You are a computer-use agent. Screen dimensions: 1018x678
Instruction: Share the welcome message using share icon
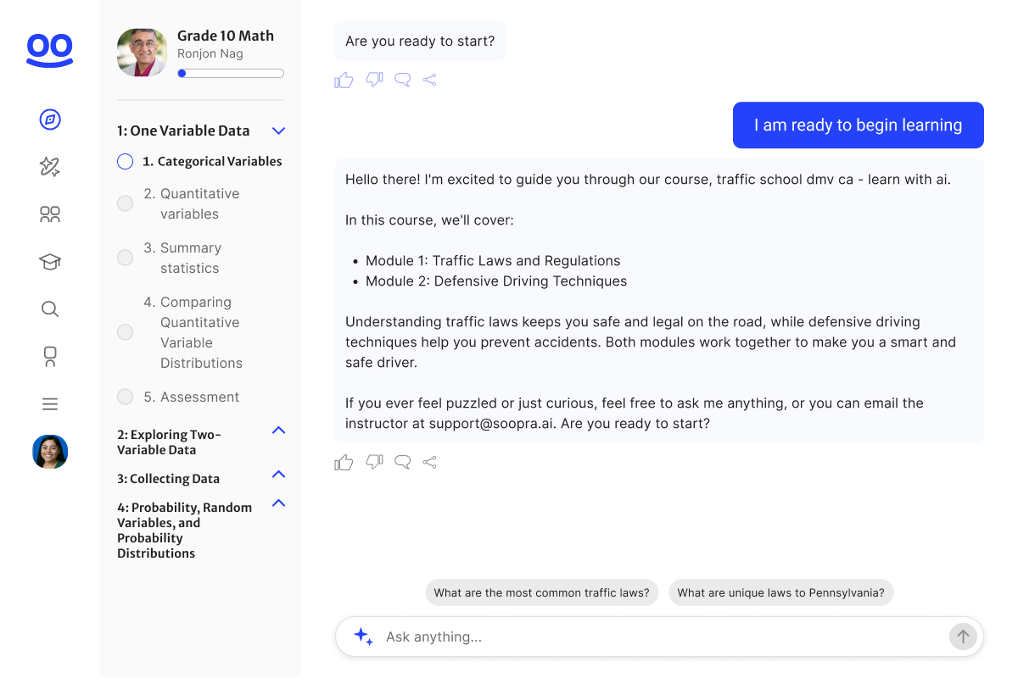429,462
